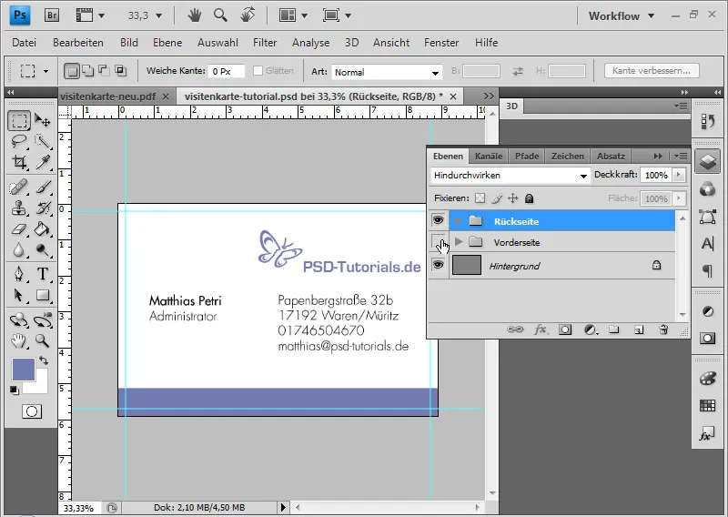Screen dimensions: 728x517
Task: Click the foreground color swatch
Action: click(x=23, y=369)
